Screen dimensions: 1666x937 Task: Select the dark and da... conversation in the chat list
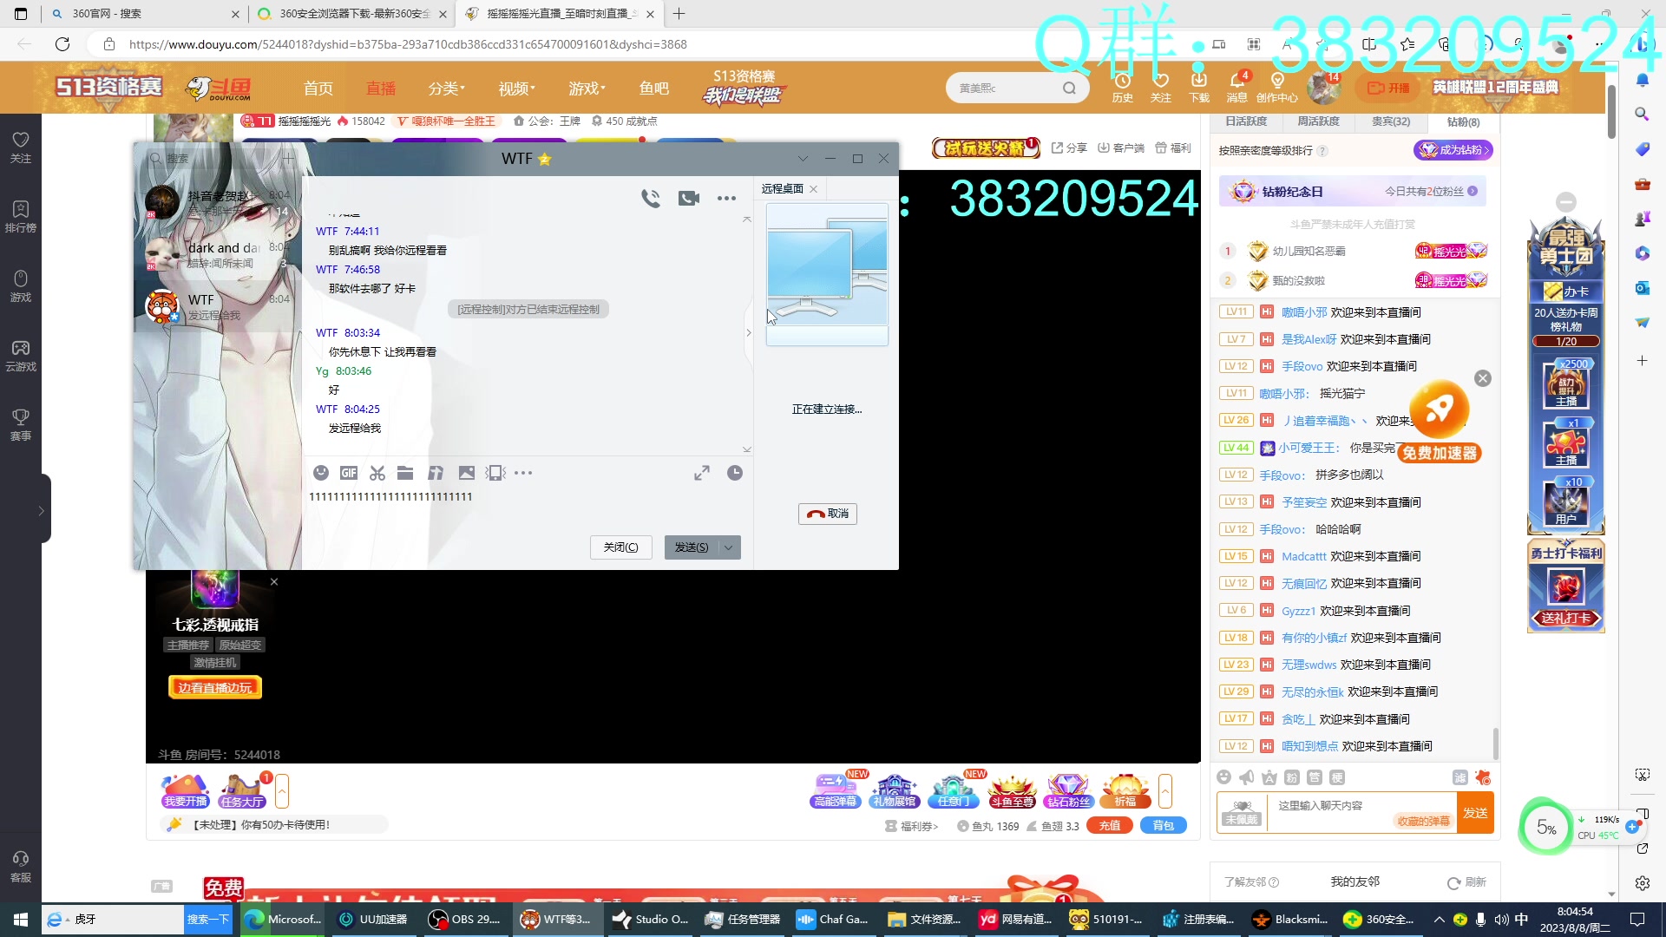coord(218,254)
